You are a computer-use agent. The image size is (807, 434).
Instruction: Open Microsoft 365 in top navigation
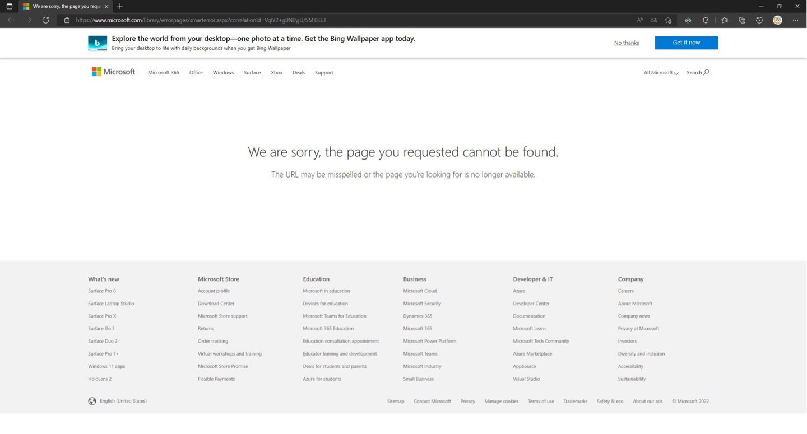[x=164, y=73]
